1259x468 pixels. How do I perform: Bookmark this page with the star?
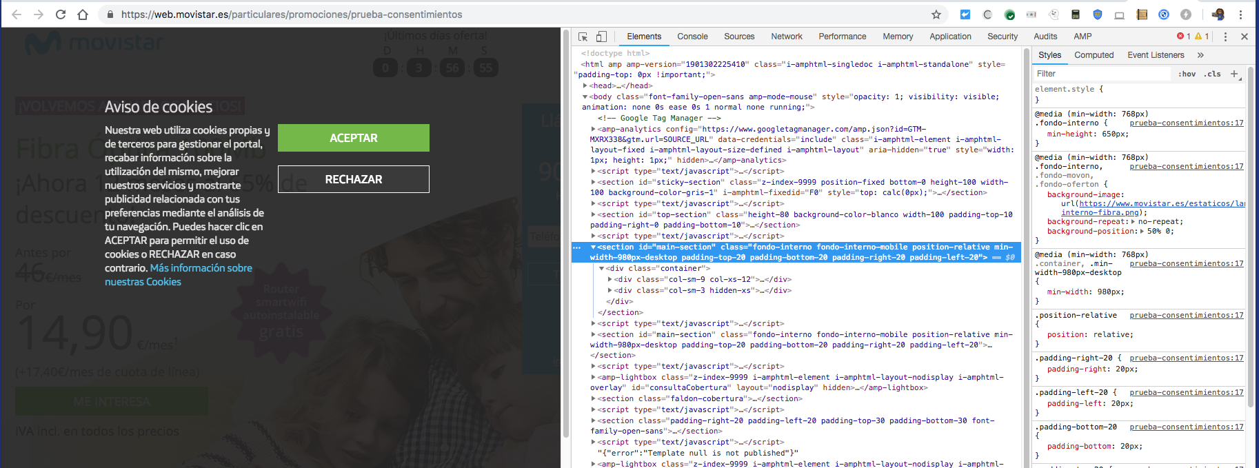click(936, 14)
